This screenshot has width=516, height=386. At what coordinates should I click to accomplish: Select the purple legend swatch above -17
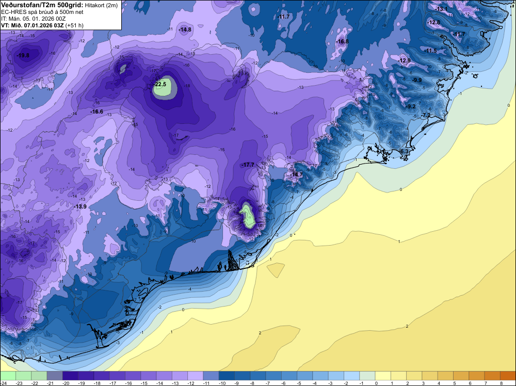point(117,376)
